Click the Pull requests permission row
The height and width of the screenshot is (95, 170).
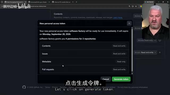point(84,69)
